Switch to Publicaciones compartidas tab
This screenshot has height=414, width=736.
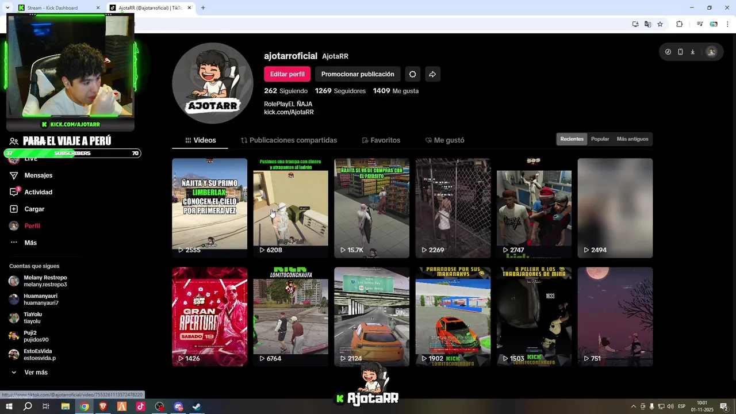point(289,140)
